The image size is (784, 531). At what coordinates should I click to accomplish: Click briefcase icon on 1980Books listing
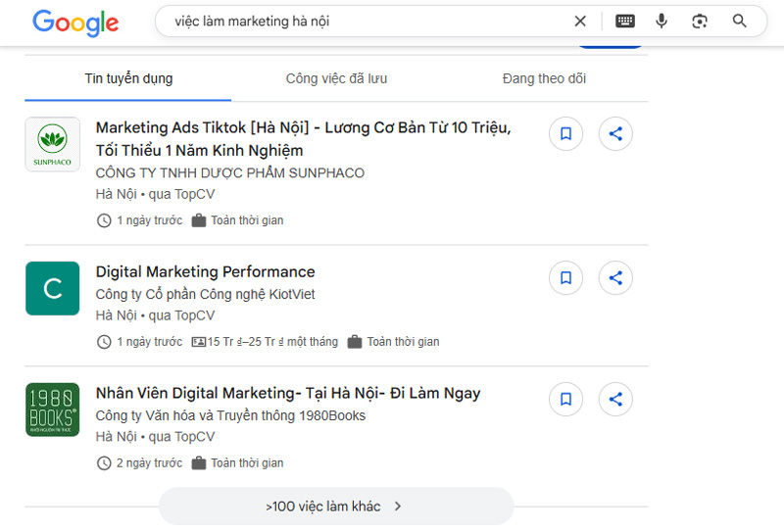199,463
